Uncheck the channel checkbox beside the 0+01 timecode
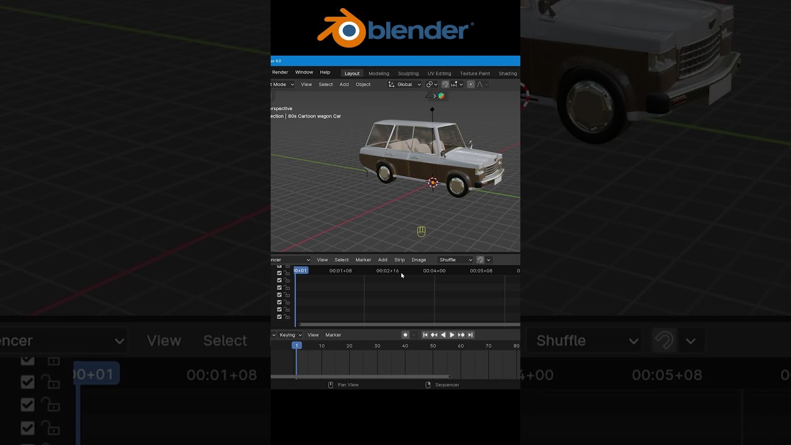 click(279, 273)
